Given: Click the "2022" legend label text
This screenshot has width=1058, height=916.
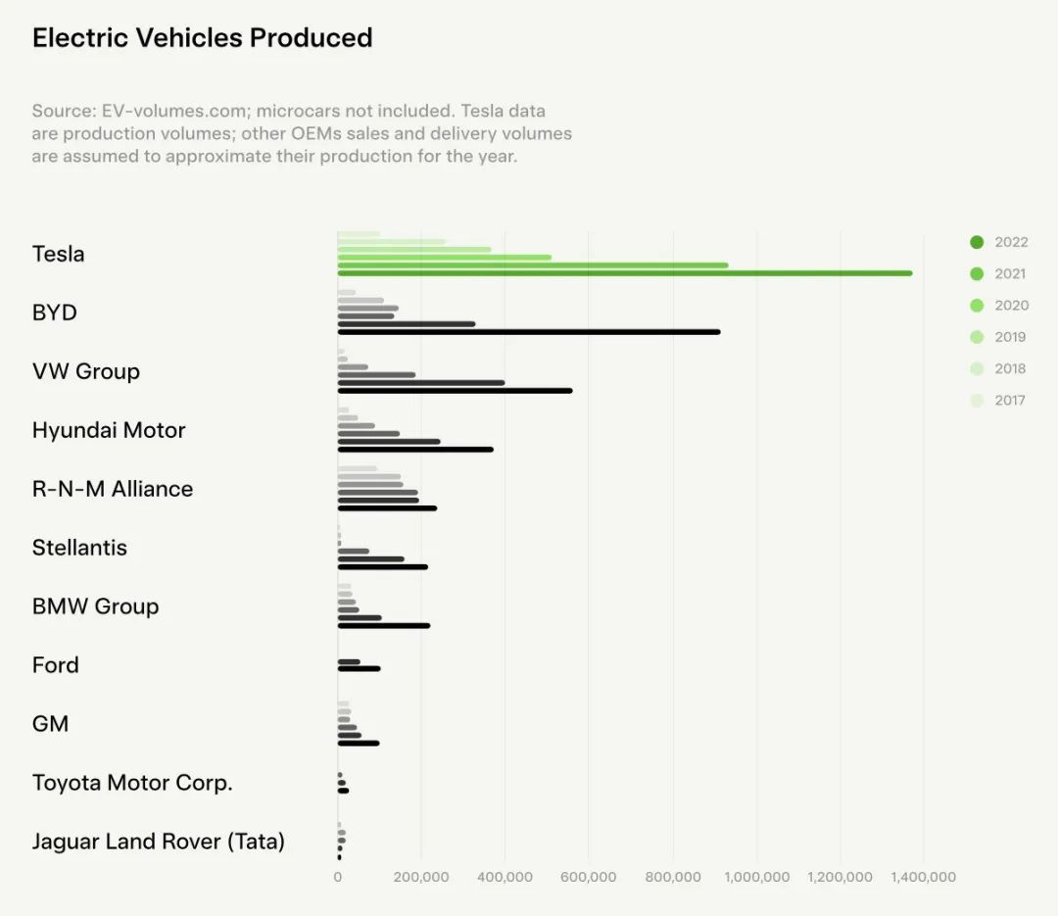Looking at the screenshot, I should pos(1011,242).
